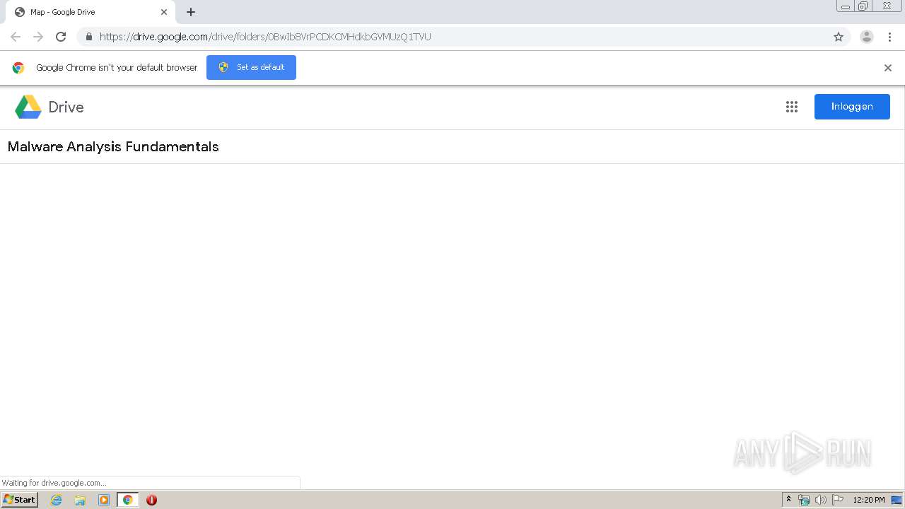Click the volume speaker tray icon
Image resolution: width=905 pixels, height=509 pixels.
pos(821,500)
